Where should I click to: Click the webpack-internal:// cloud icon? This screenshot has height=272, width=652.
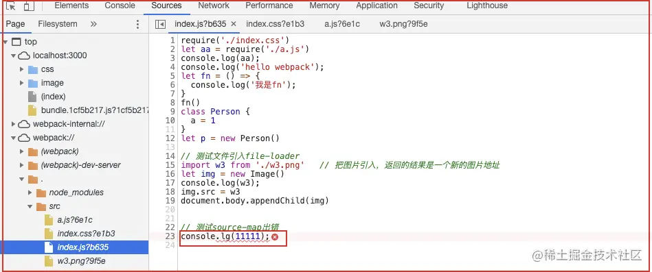24,124
